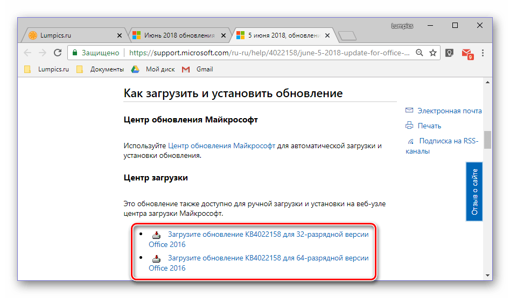The height and width of the screenshot is (298, 510).
Task: Minimize the Chrome window
Action: pyautogui.click(x=430, y=26)
